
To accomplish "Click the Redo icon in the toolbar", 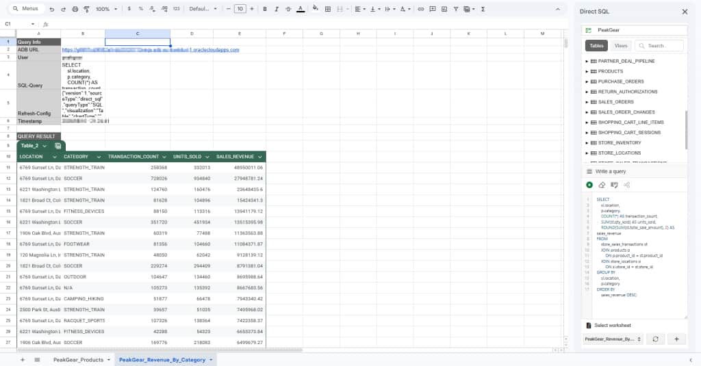I will (63, 9).
